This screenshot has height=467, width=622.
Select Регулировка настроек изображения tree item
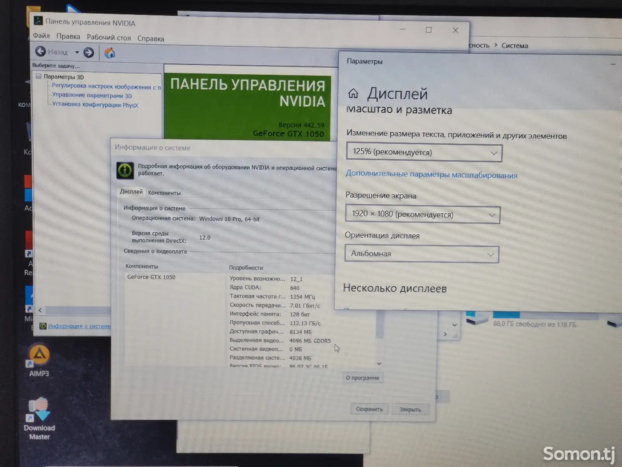coord(106,86)
